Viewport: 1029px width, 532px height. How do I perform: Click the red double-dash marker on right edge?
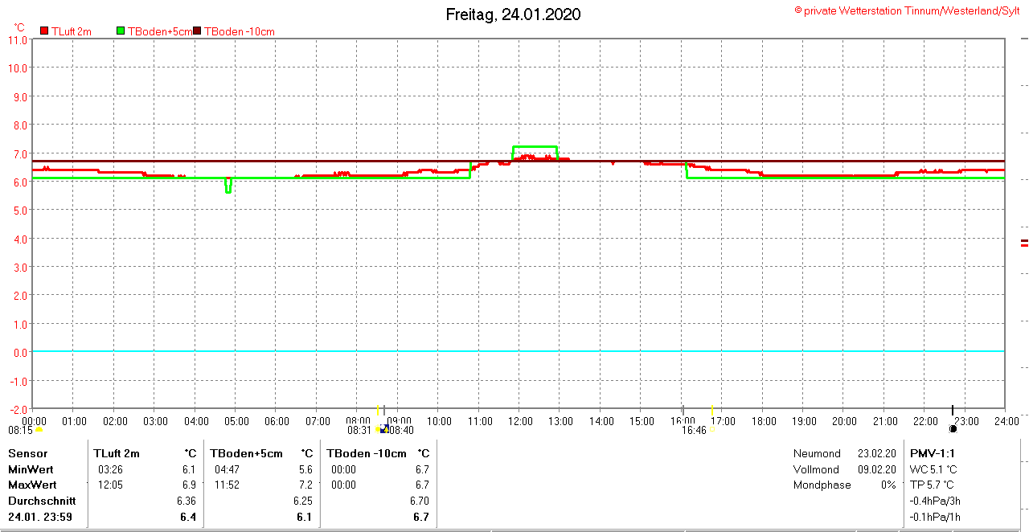(x=1024, y=243)
